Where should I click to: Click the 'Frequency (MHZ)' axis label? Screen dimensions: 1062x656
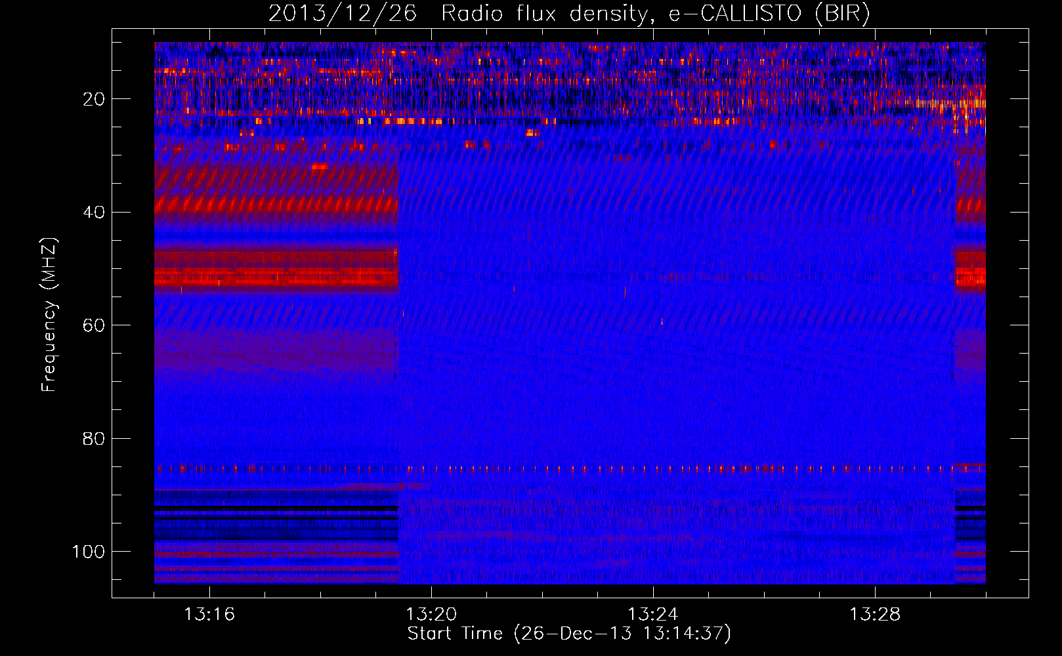[49, 315]
